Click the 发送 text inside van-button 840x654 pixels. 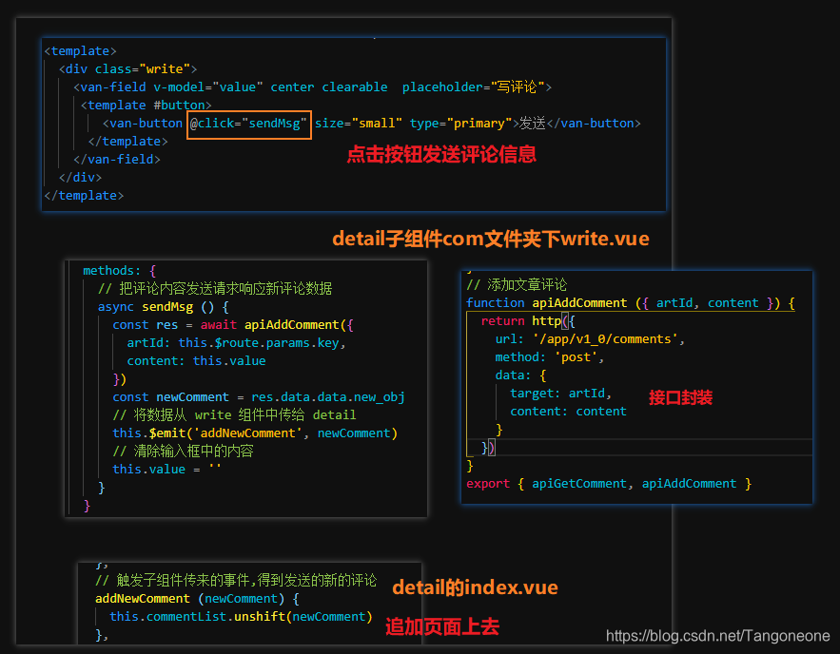click(533, 124)
